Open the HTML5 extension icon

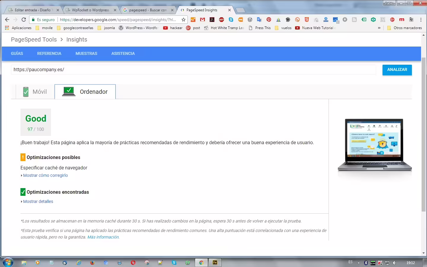pyautogui.click(x=307, y=20)
